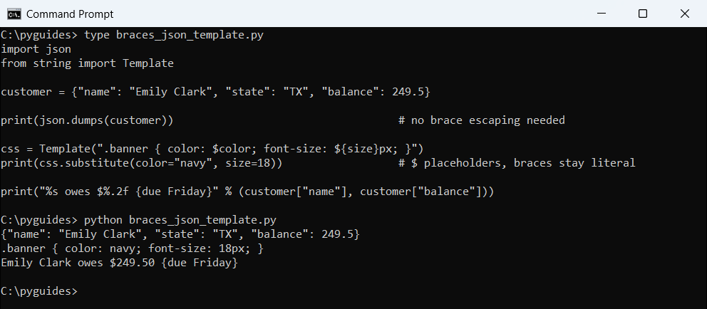
Task: Close the Command Prompt window
Action: 684,14
